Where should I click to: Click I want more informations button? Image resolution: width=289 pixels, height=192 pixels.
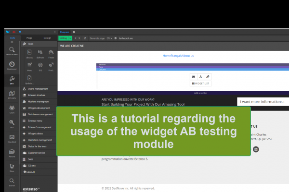[263, 102]
